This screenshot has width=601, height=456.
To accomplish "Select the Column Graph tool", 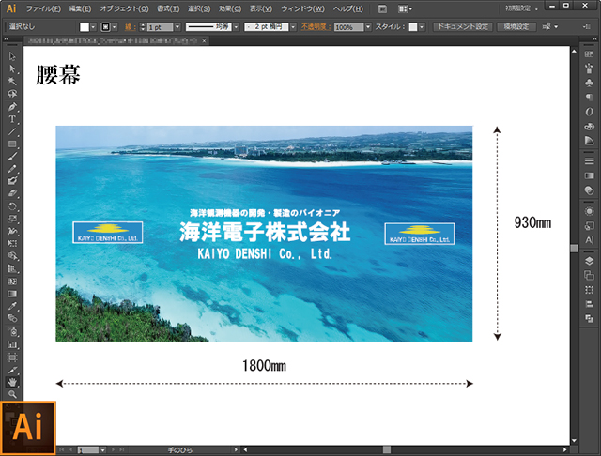I will (x=12, y=344).
